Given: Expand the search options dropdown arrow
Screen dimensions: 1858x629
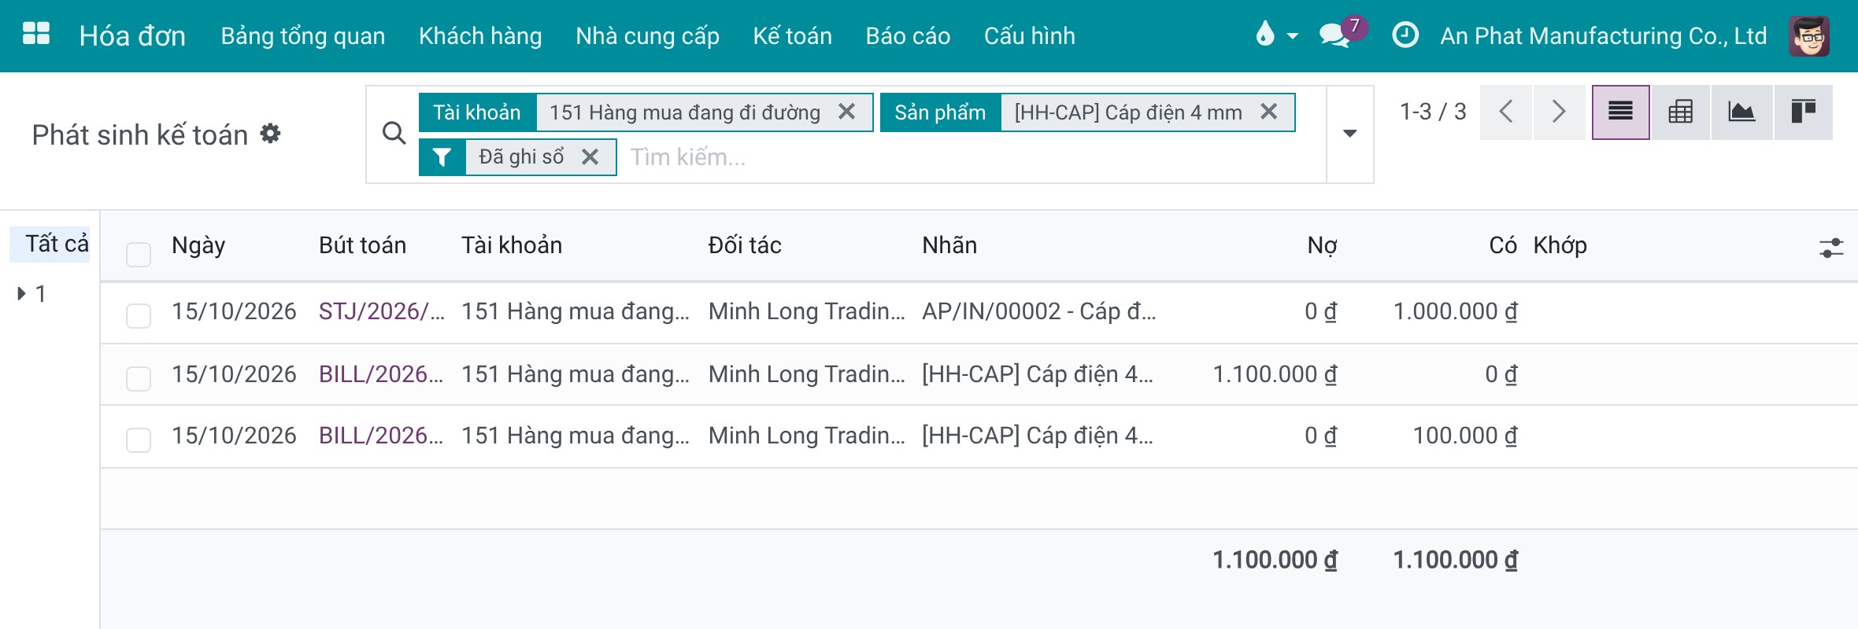Looking at the screenshot, I should pos(1349,134).
